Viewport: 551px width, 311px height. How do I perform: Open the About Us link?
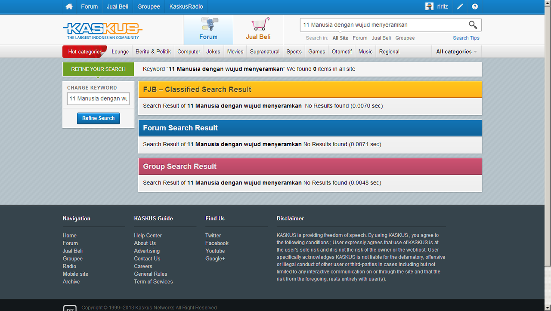(145, 243)
